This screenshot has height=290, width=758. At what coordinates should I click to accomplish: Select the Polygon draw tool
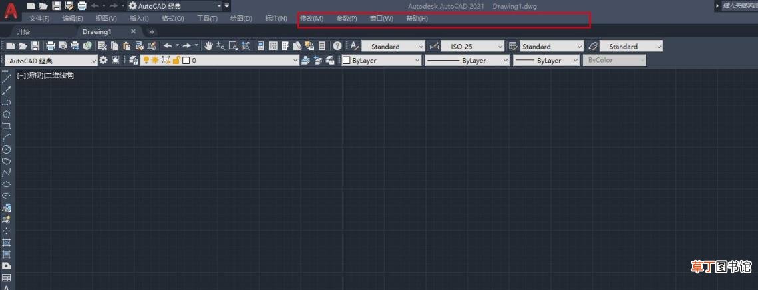(6, 114)
